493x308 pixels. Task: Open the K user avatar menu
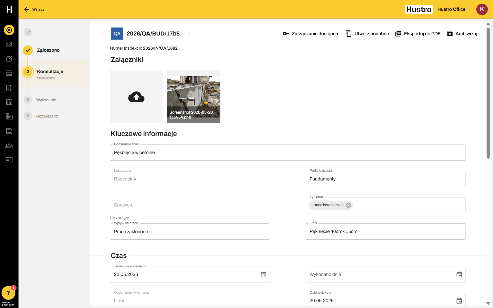click(x=482, y=9)
